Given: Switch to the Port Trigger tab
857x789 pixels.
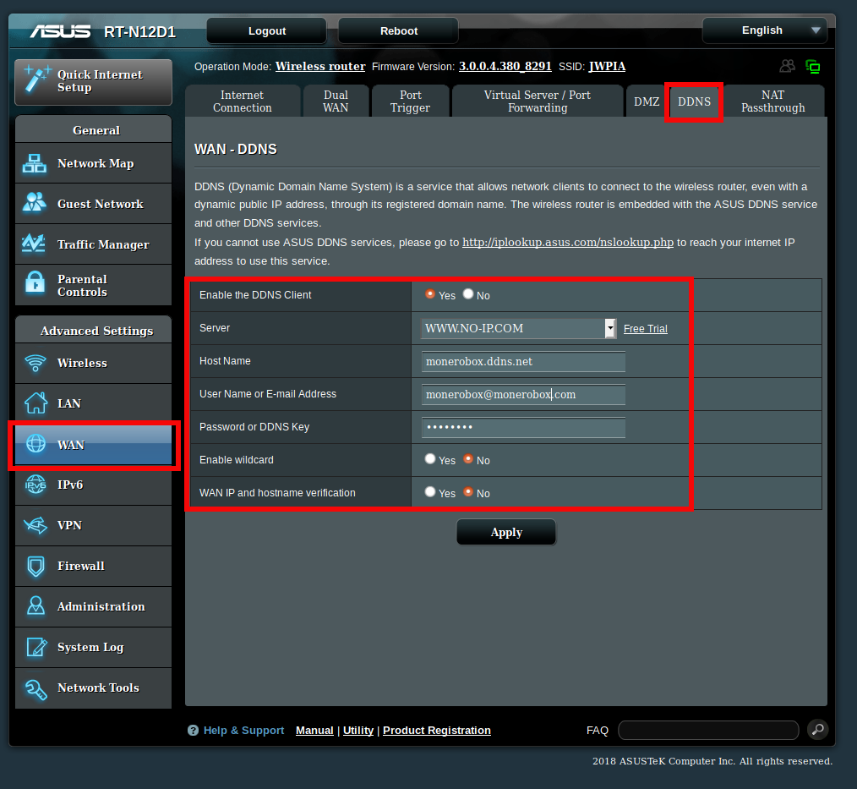Looking at the screenshot, I should point(410,101).
